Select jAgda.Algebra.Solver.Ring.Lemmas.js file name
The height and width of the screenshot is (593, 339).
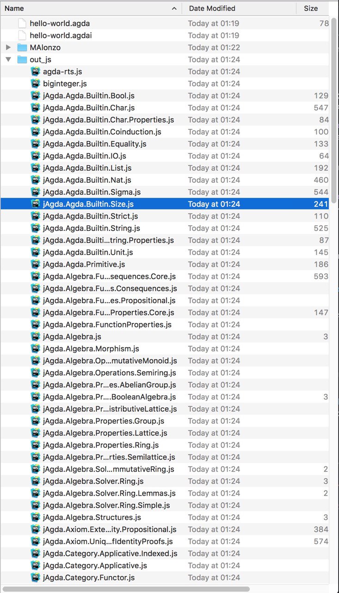coord(109,493)
